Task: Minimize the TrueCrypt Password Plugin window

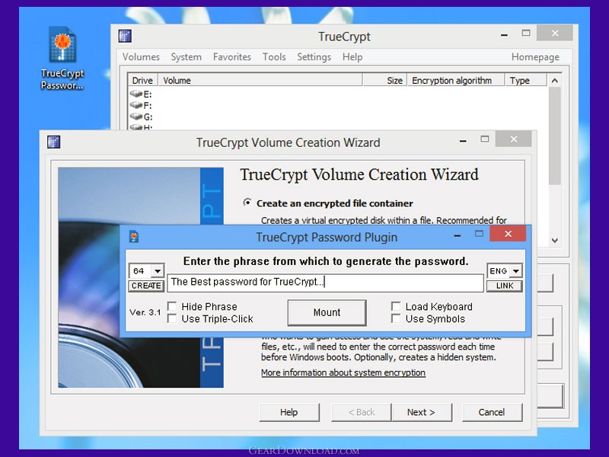Action: [458, 235]
